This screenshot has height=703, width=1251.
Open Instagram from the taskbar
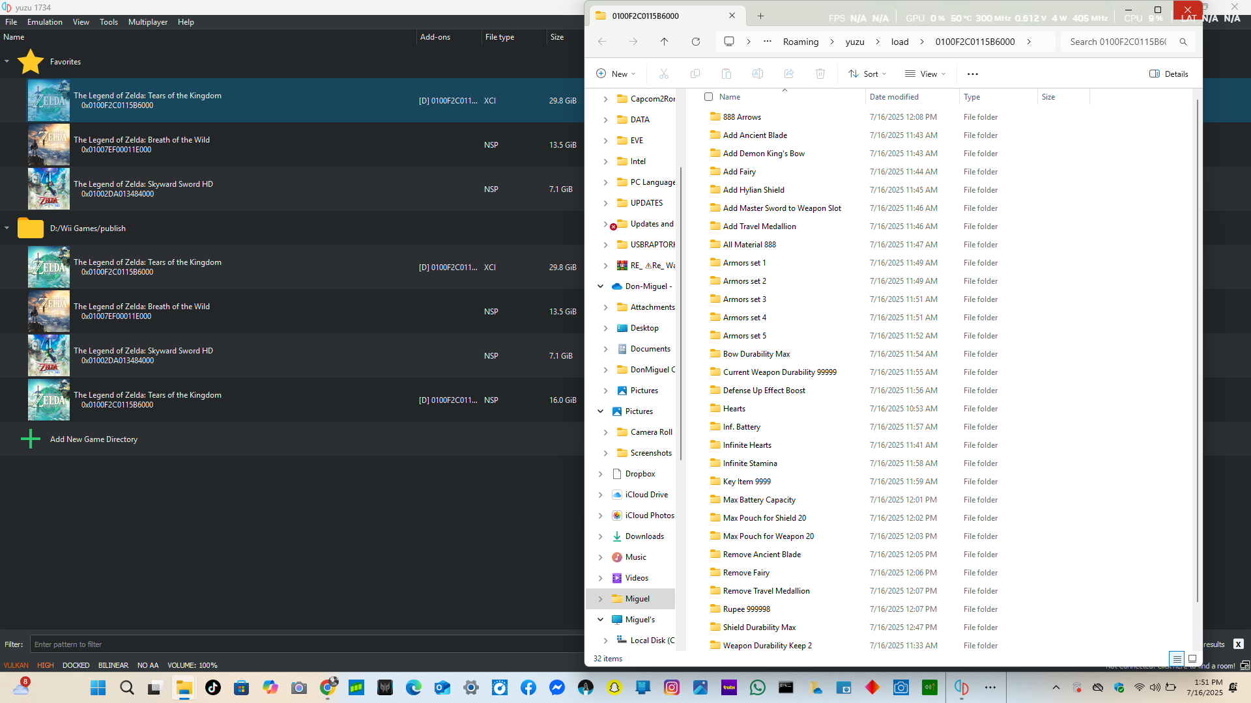click(672, 688)
